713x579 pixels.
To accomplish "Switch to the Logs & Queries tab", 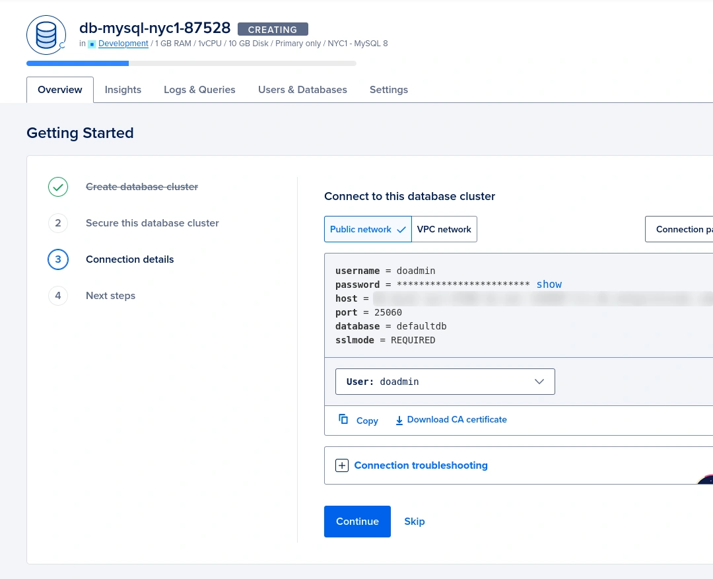I will click(x=199, y=90).
